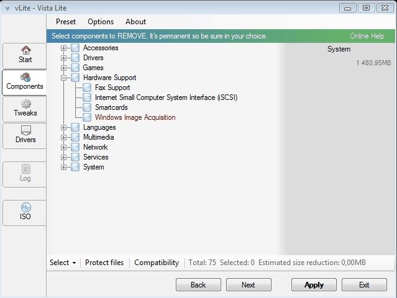
Task: Expand the Accessories tree node
Action: [63, 48]
